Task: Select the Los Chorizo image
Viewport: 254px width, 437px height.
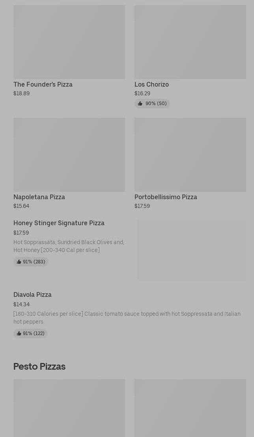Action: (190, 42)
